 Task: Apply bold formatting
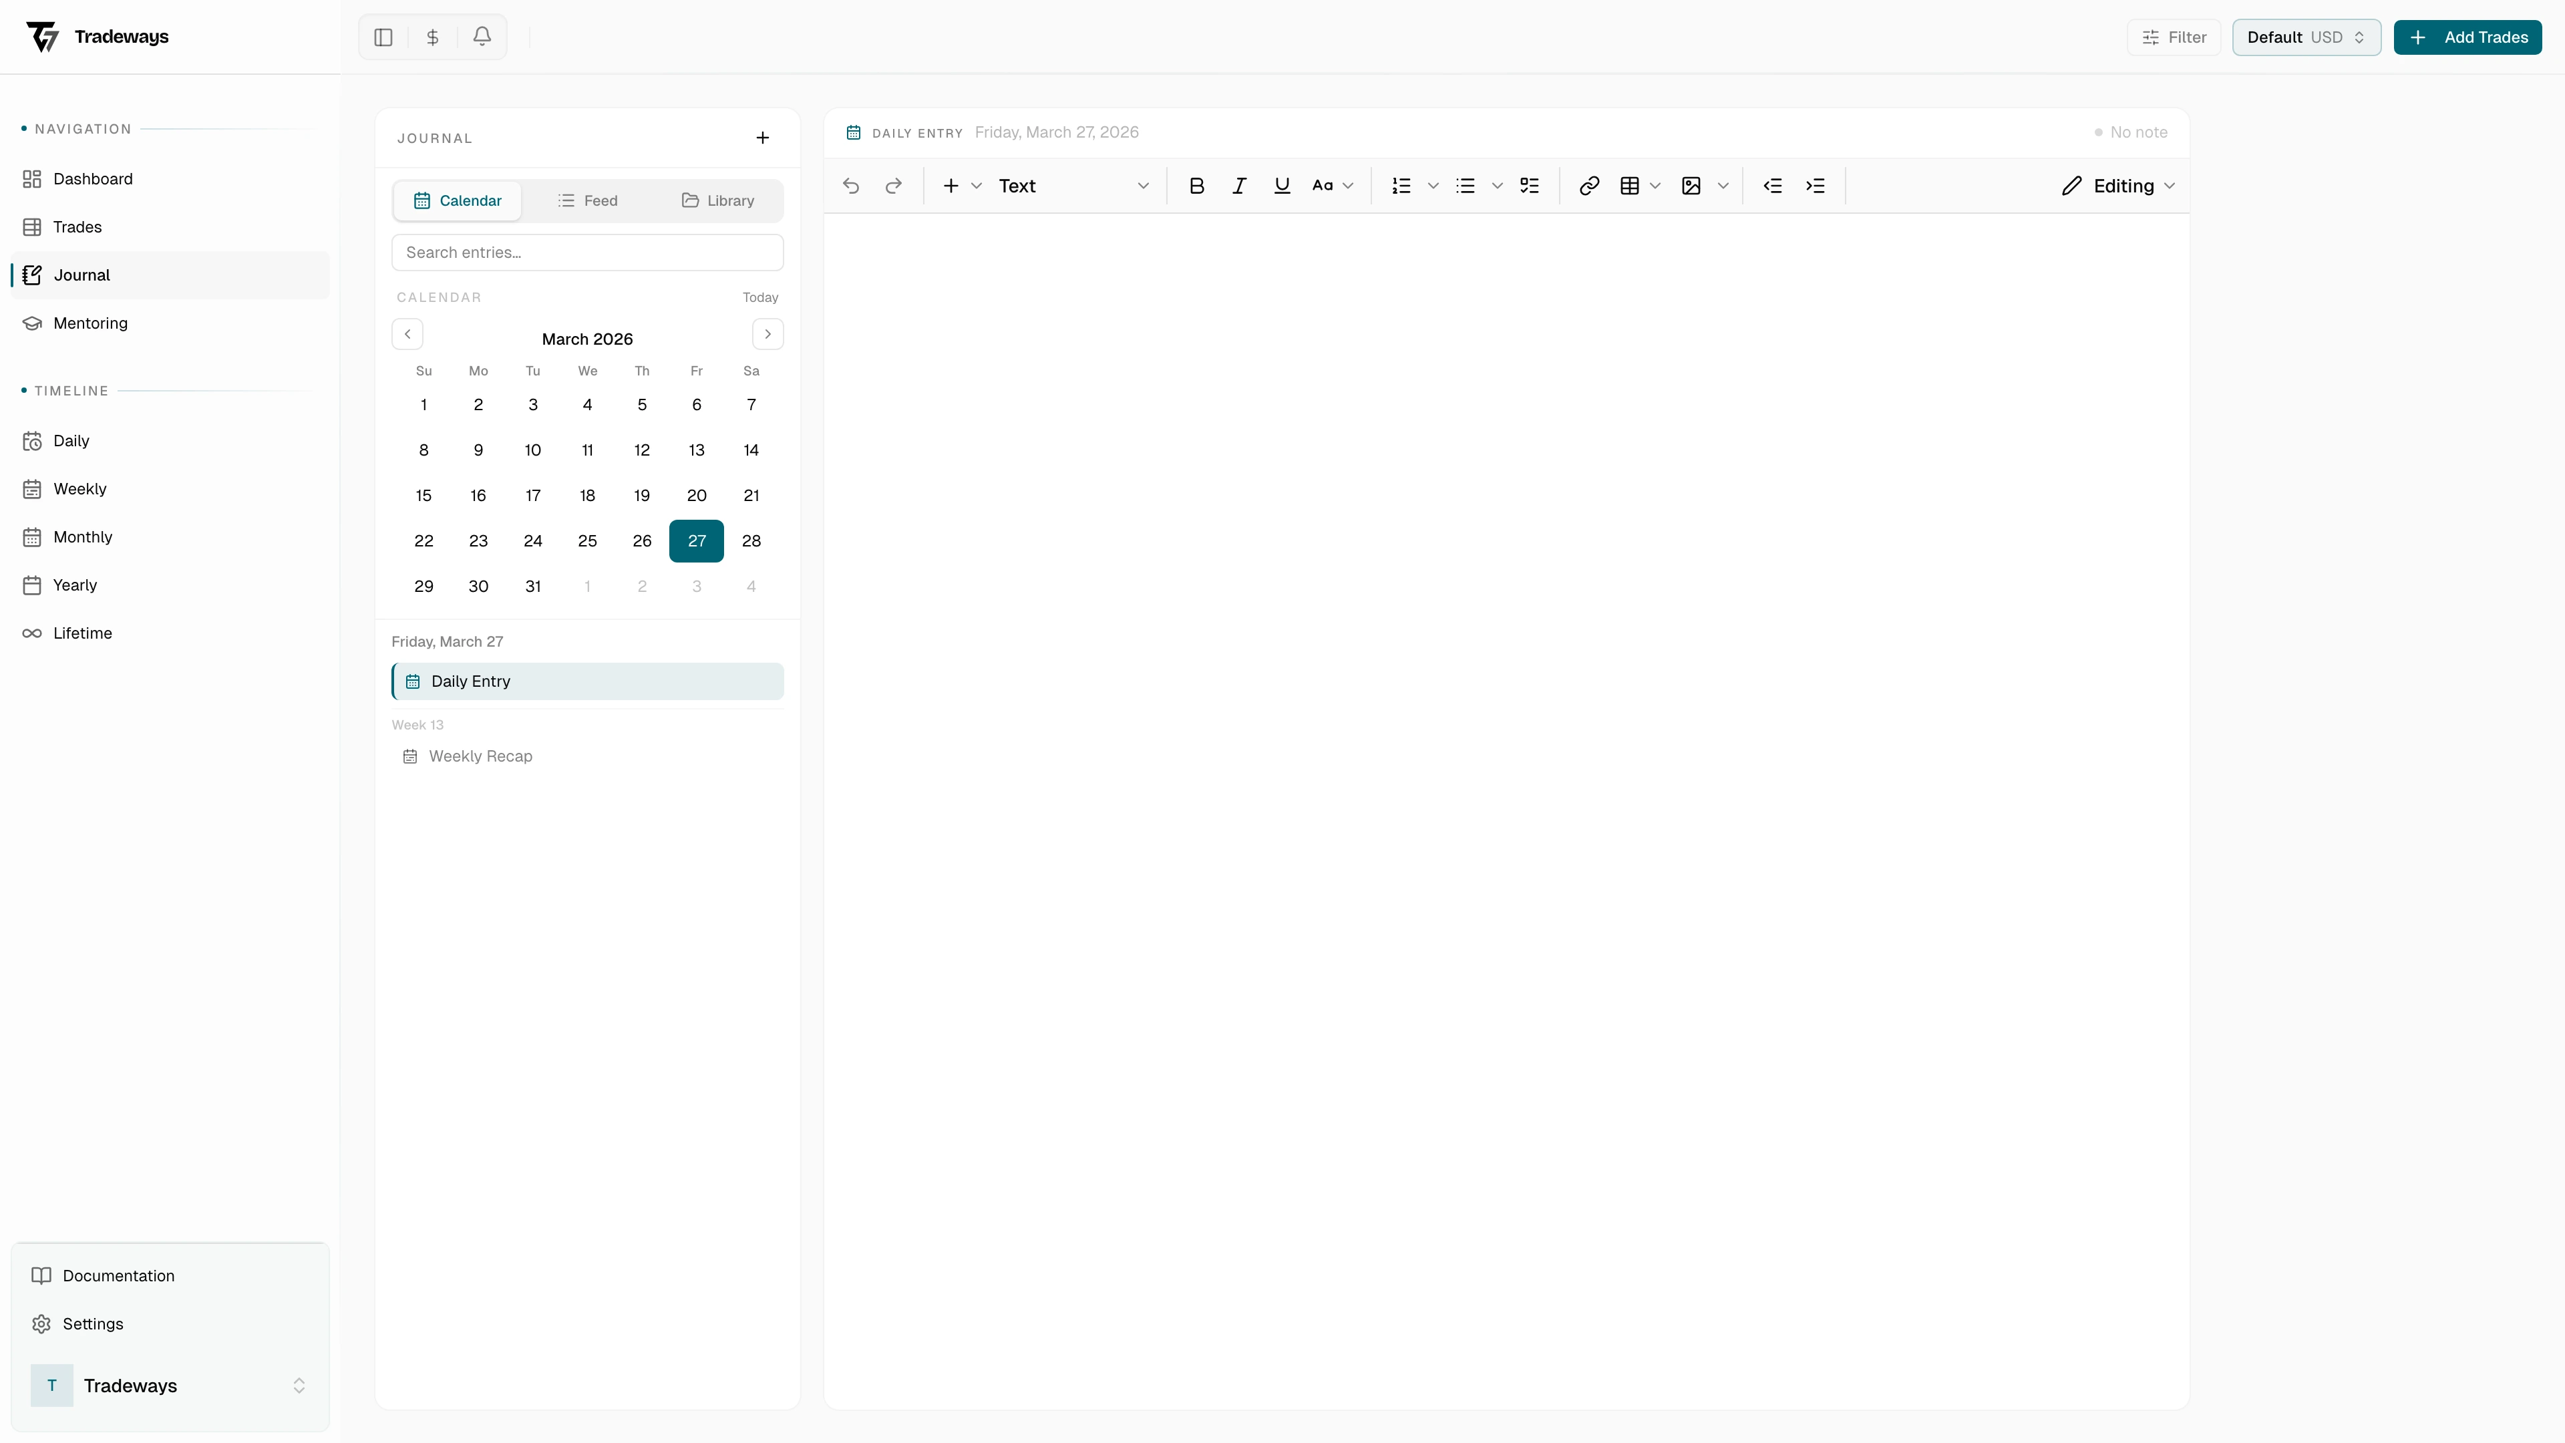(x=1196, y=185)
